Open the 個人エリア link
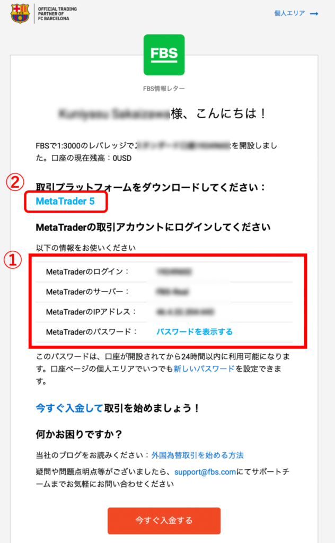 (x=289, y=13)
